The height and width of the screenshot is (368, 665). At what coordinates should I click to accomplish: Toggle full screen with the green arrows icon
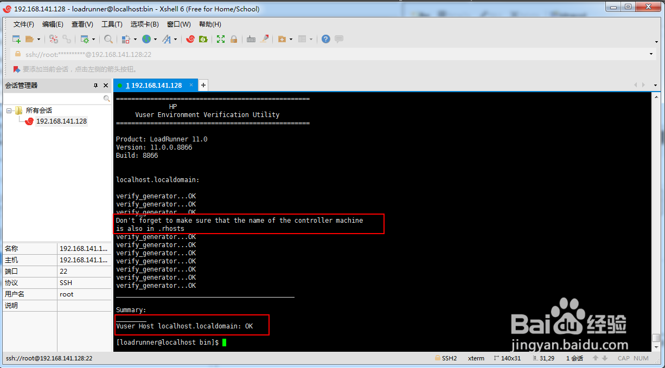[221, 39]
